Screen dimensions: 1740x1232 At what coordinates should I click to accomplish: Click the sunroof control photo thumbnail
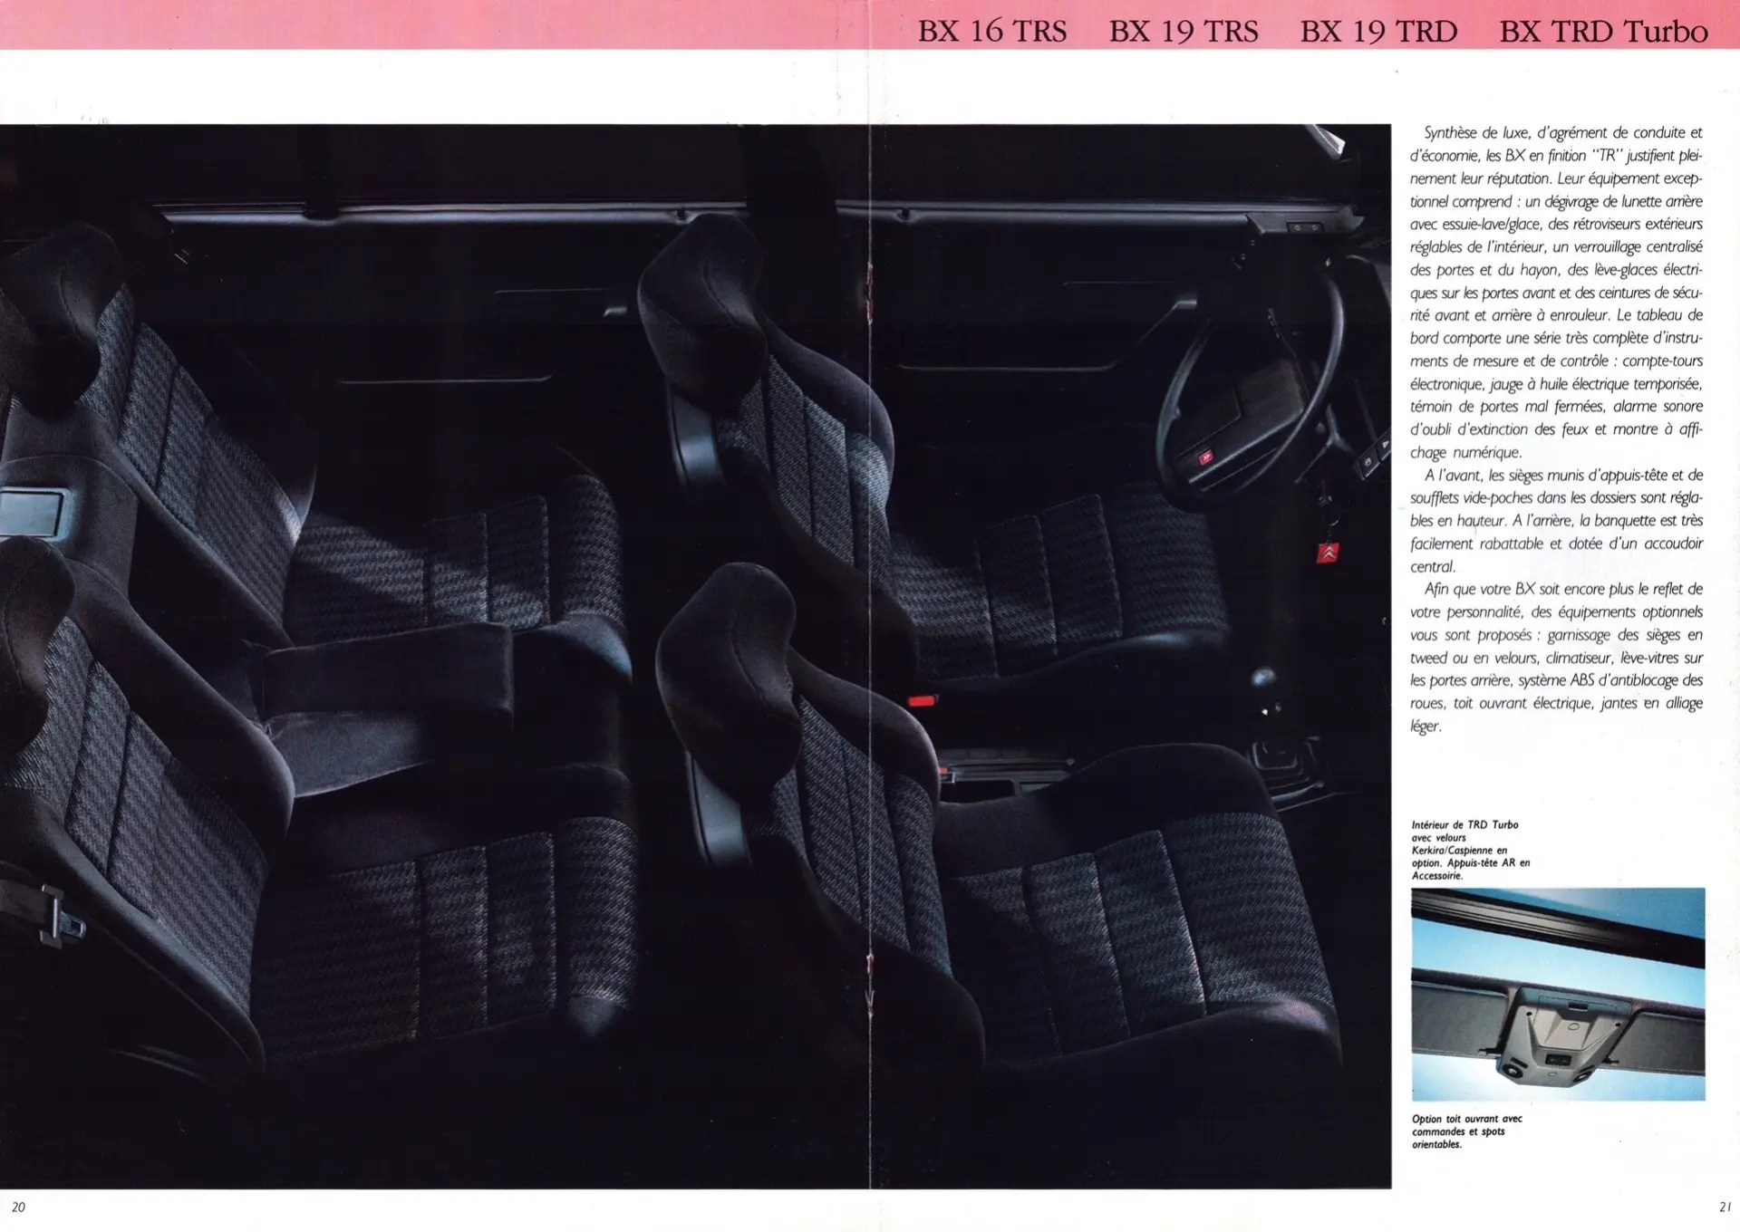[x=1558, y=994]
